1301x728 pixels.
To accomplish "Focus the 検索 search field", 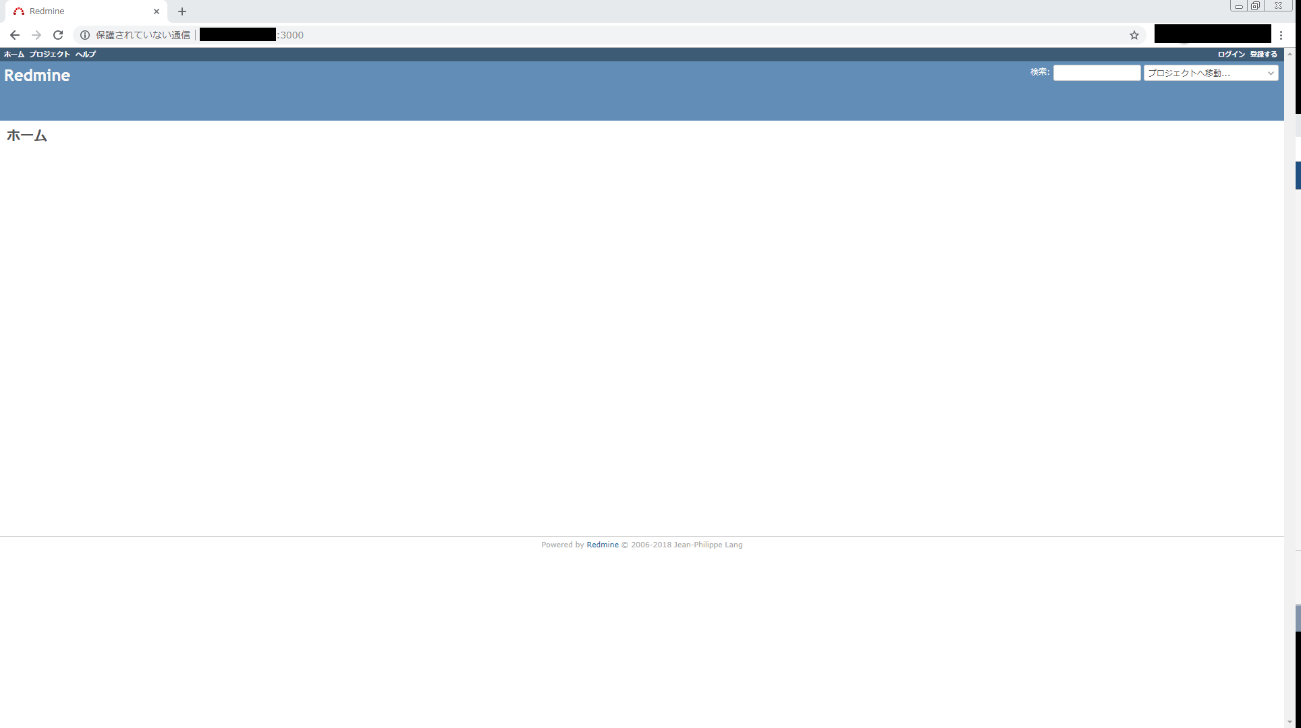I will [1097, 73].
